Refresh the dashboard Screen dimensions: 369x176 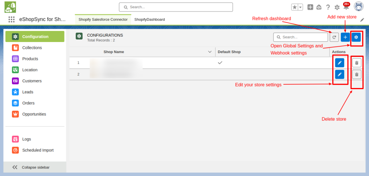pos(334,37)
